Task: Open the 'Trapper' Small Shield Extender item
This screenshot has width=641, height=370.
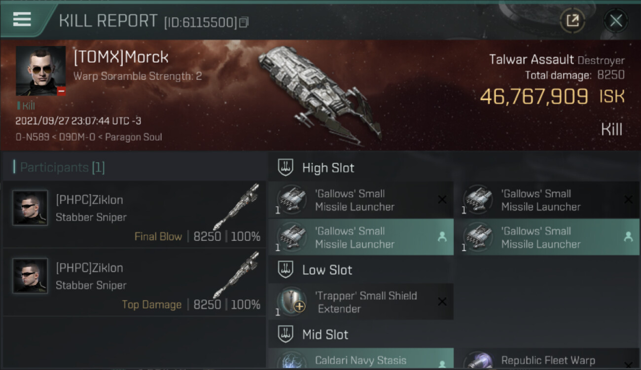Action: tap(361, 302)
